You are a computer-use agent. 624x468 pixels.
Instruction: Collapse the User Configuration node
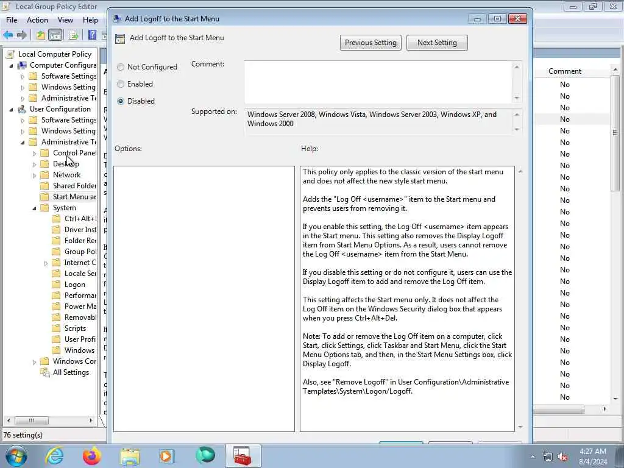pyautogui.click(x=11, y=109)
